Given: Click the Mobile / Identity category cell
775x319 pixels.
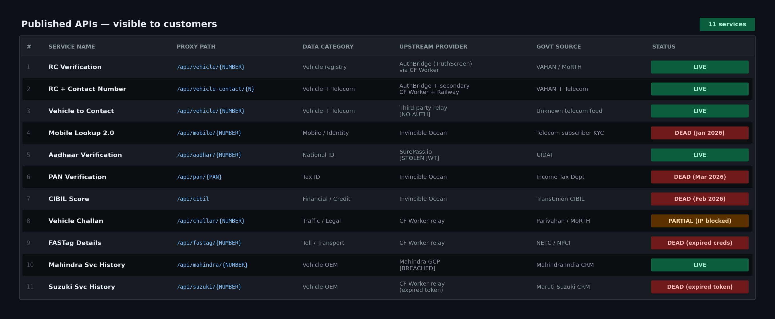Looking at the screenshot, I should (x=325, y=133).
